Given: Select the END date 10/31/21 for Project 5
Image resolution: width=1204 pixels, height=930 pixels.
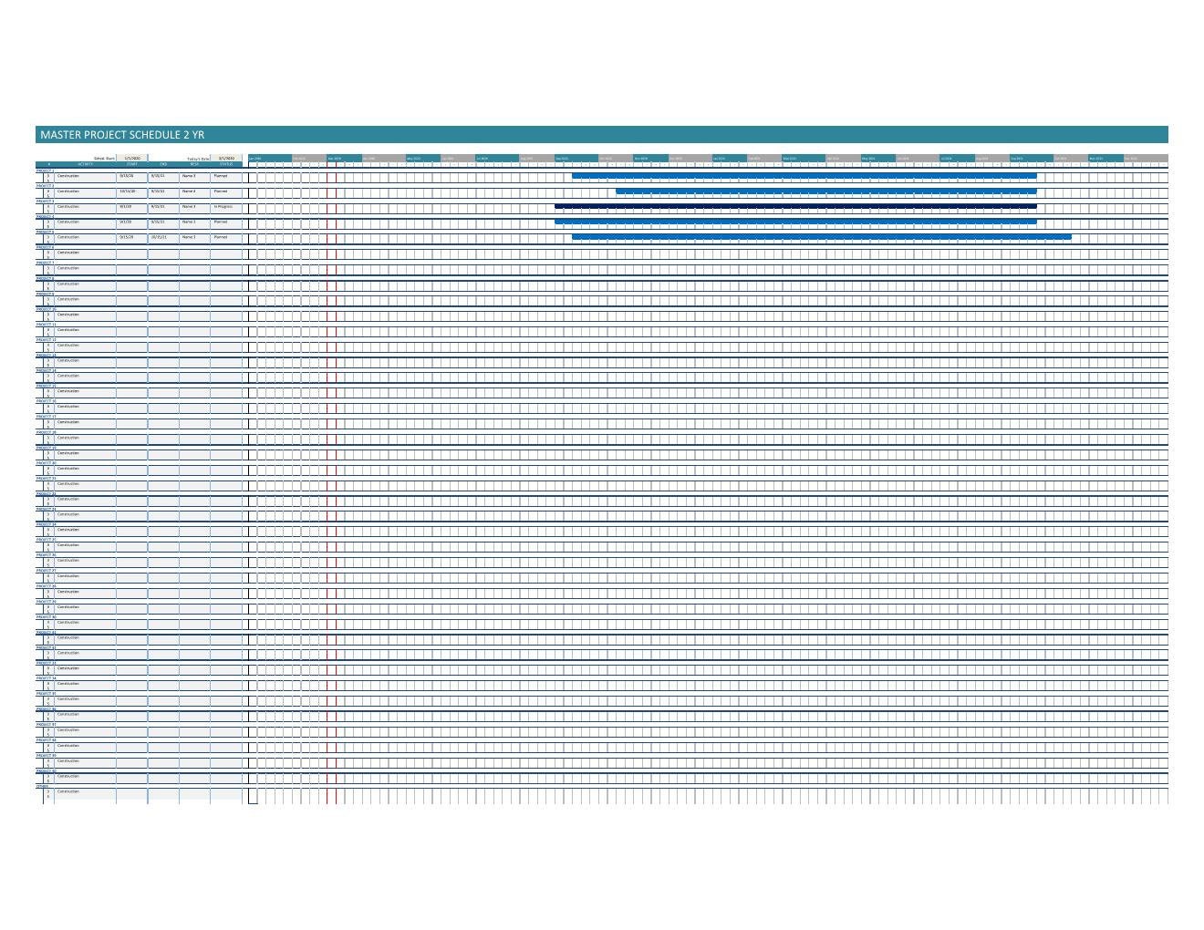Looking at the screenshot, I should 161,236.
